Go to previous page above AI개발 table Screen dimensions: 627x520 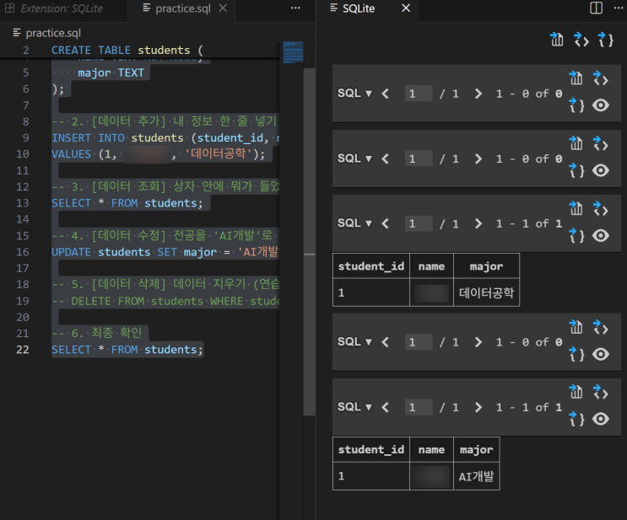click(x=386, y=407)
